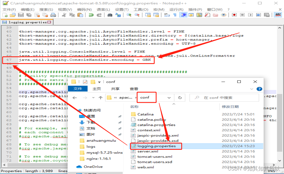Sort files by 修改日期 column

(x=230, y=107)
